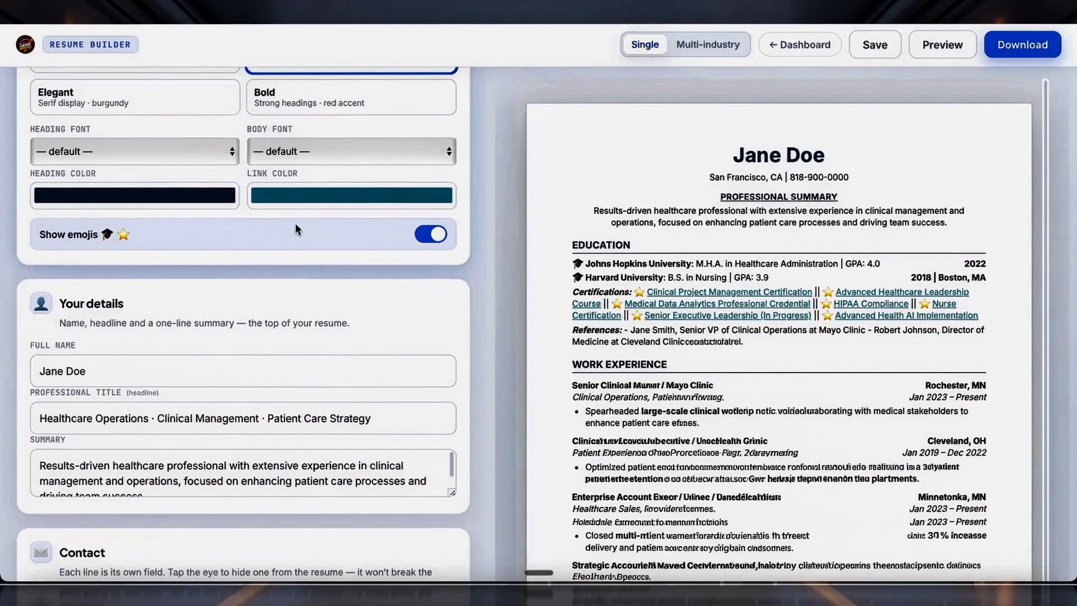Open Advanced Health AI Implementation link
The height and width of the screenshot is (606, 1077).
point(906,315)
